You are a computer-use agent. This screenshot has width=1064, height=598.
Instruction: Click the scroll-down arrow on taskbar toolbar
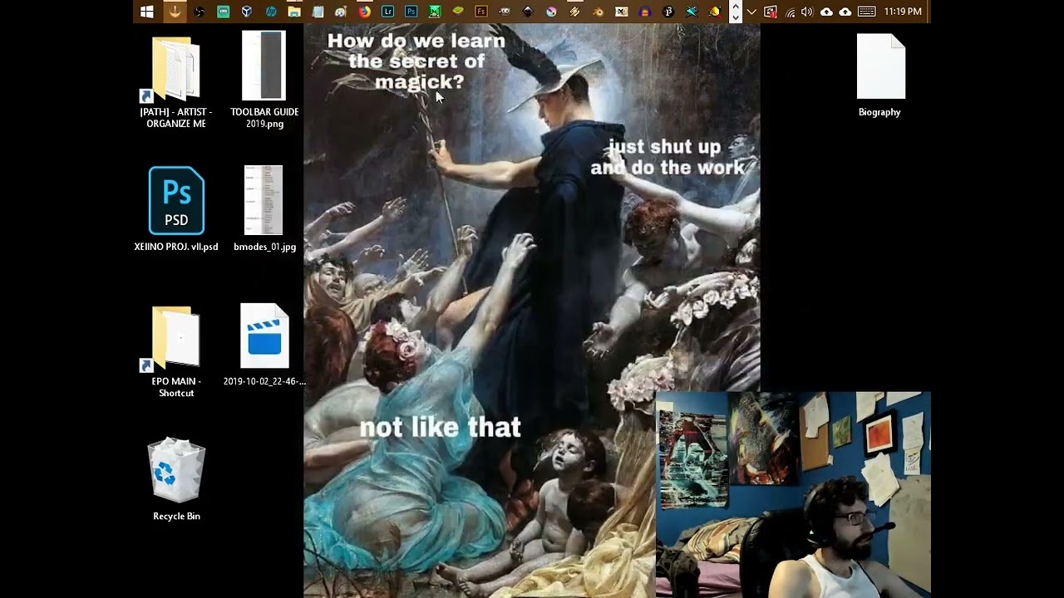[x=735, y=17]
